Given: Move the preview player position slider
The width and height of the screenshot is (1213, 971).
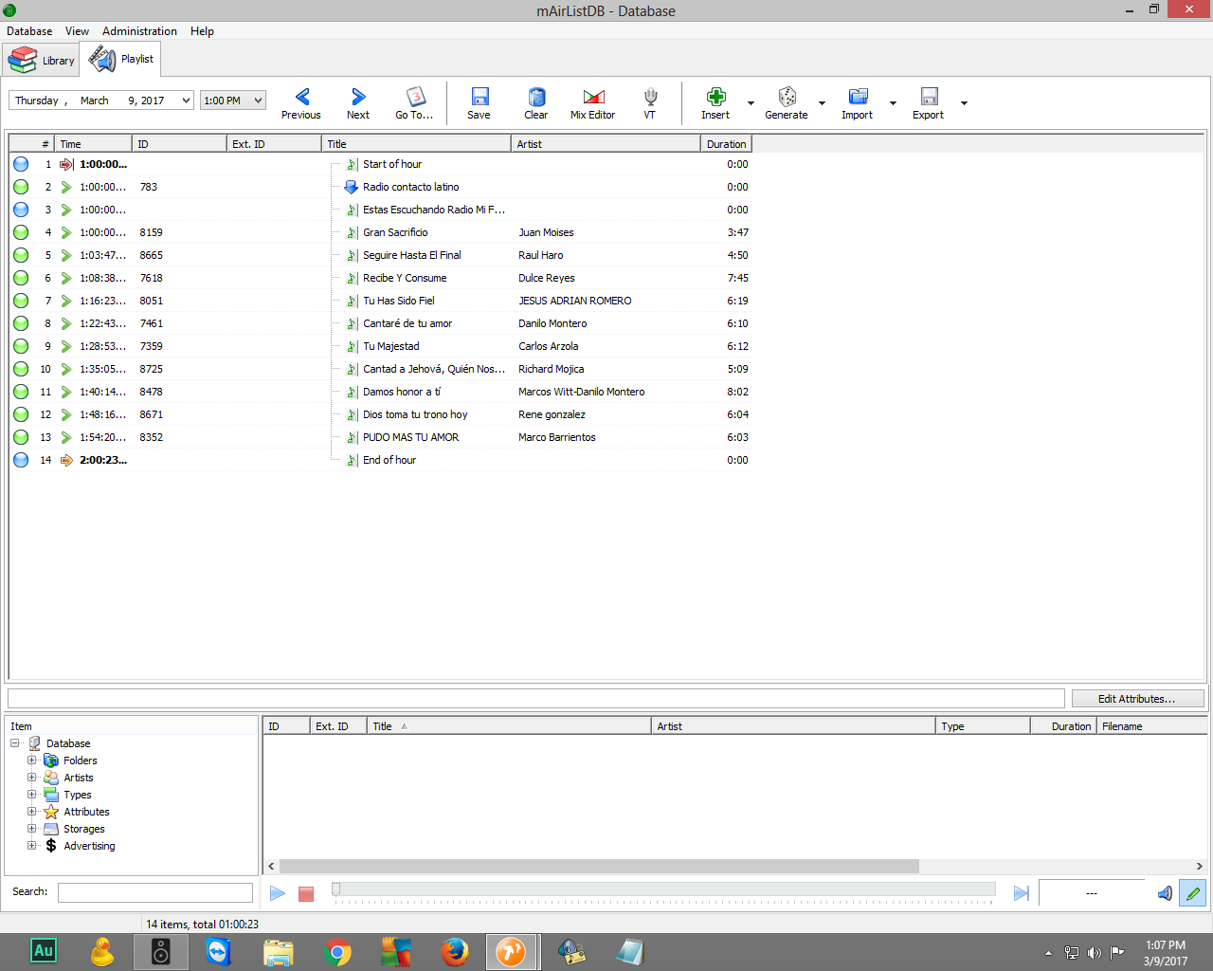Looking at the screenshot, I should pyautogui.click(x=335, y=889).
